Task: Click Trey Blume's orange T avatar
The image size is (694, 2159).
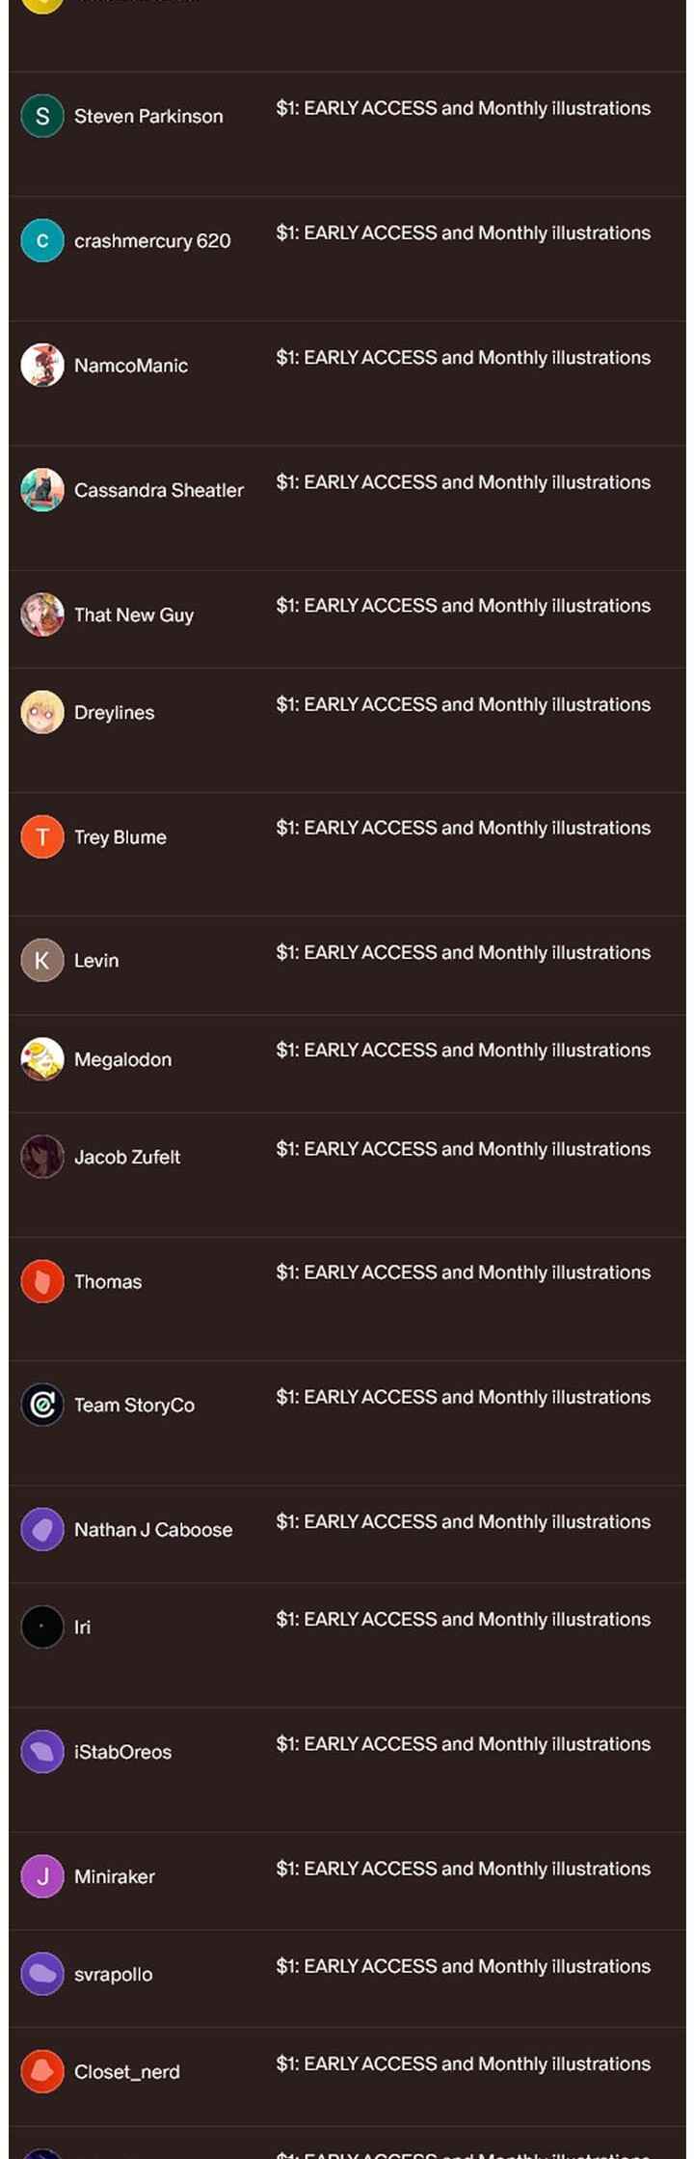Action: pyautogui.click(x=42, y=837)
